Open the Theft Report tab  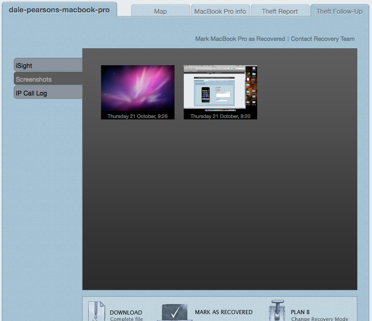click(280, 11)
